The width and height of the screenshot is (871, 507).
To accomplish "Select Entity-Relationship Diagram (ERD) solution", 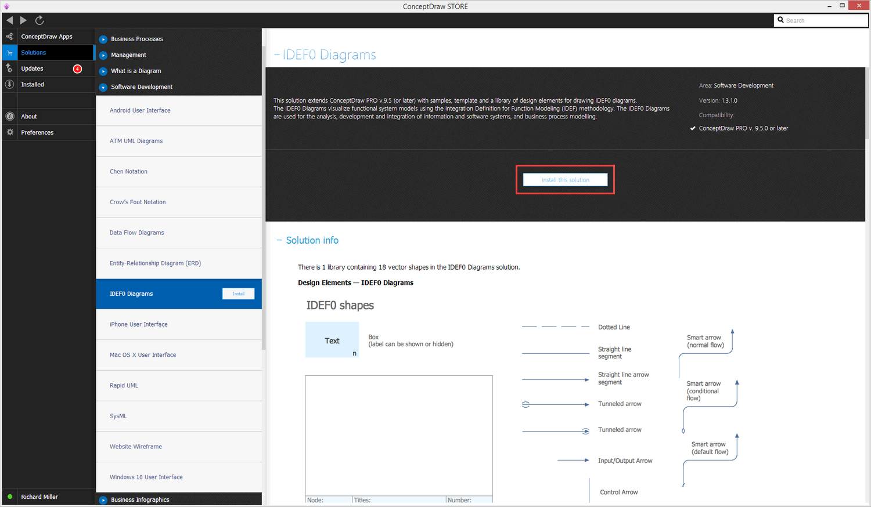I will click(x=179, y=263).
